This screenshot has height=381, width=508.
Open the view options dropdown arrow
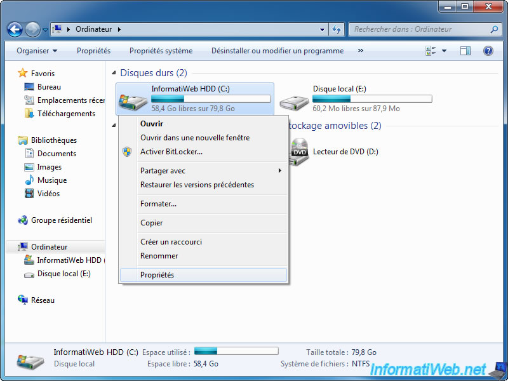(x=444, y=51)
